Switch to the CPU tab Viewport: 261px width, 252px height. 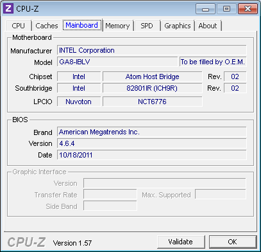pos(19,26)
